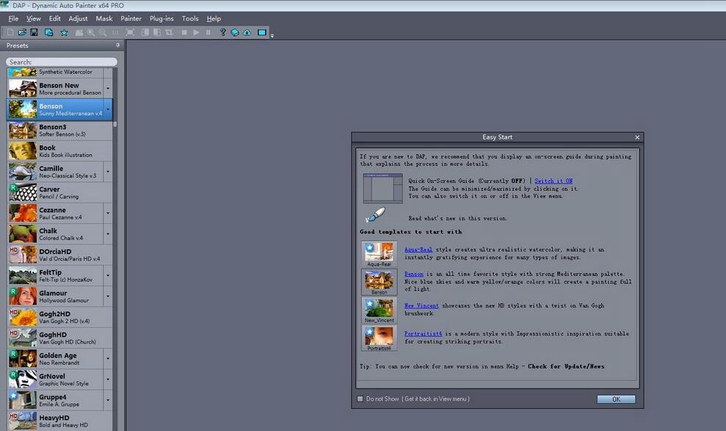Click the zoom in magnifier icon
Image resolution: width=726 pixels, height=431 pixels.
(91, 32)
